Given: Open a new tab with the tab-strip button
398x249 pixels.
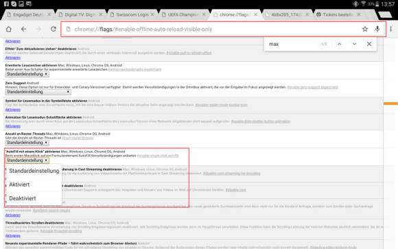Looking at the screenshot, I should 385,14.
